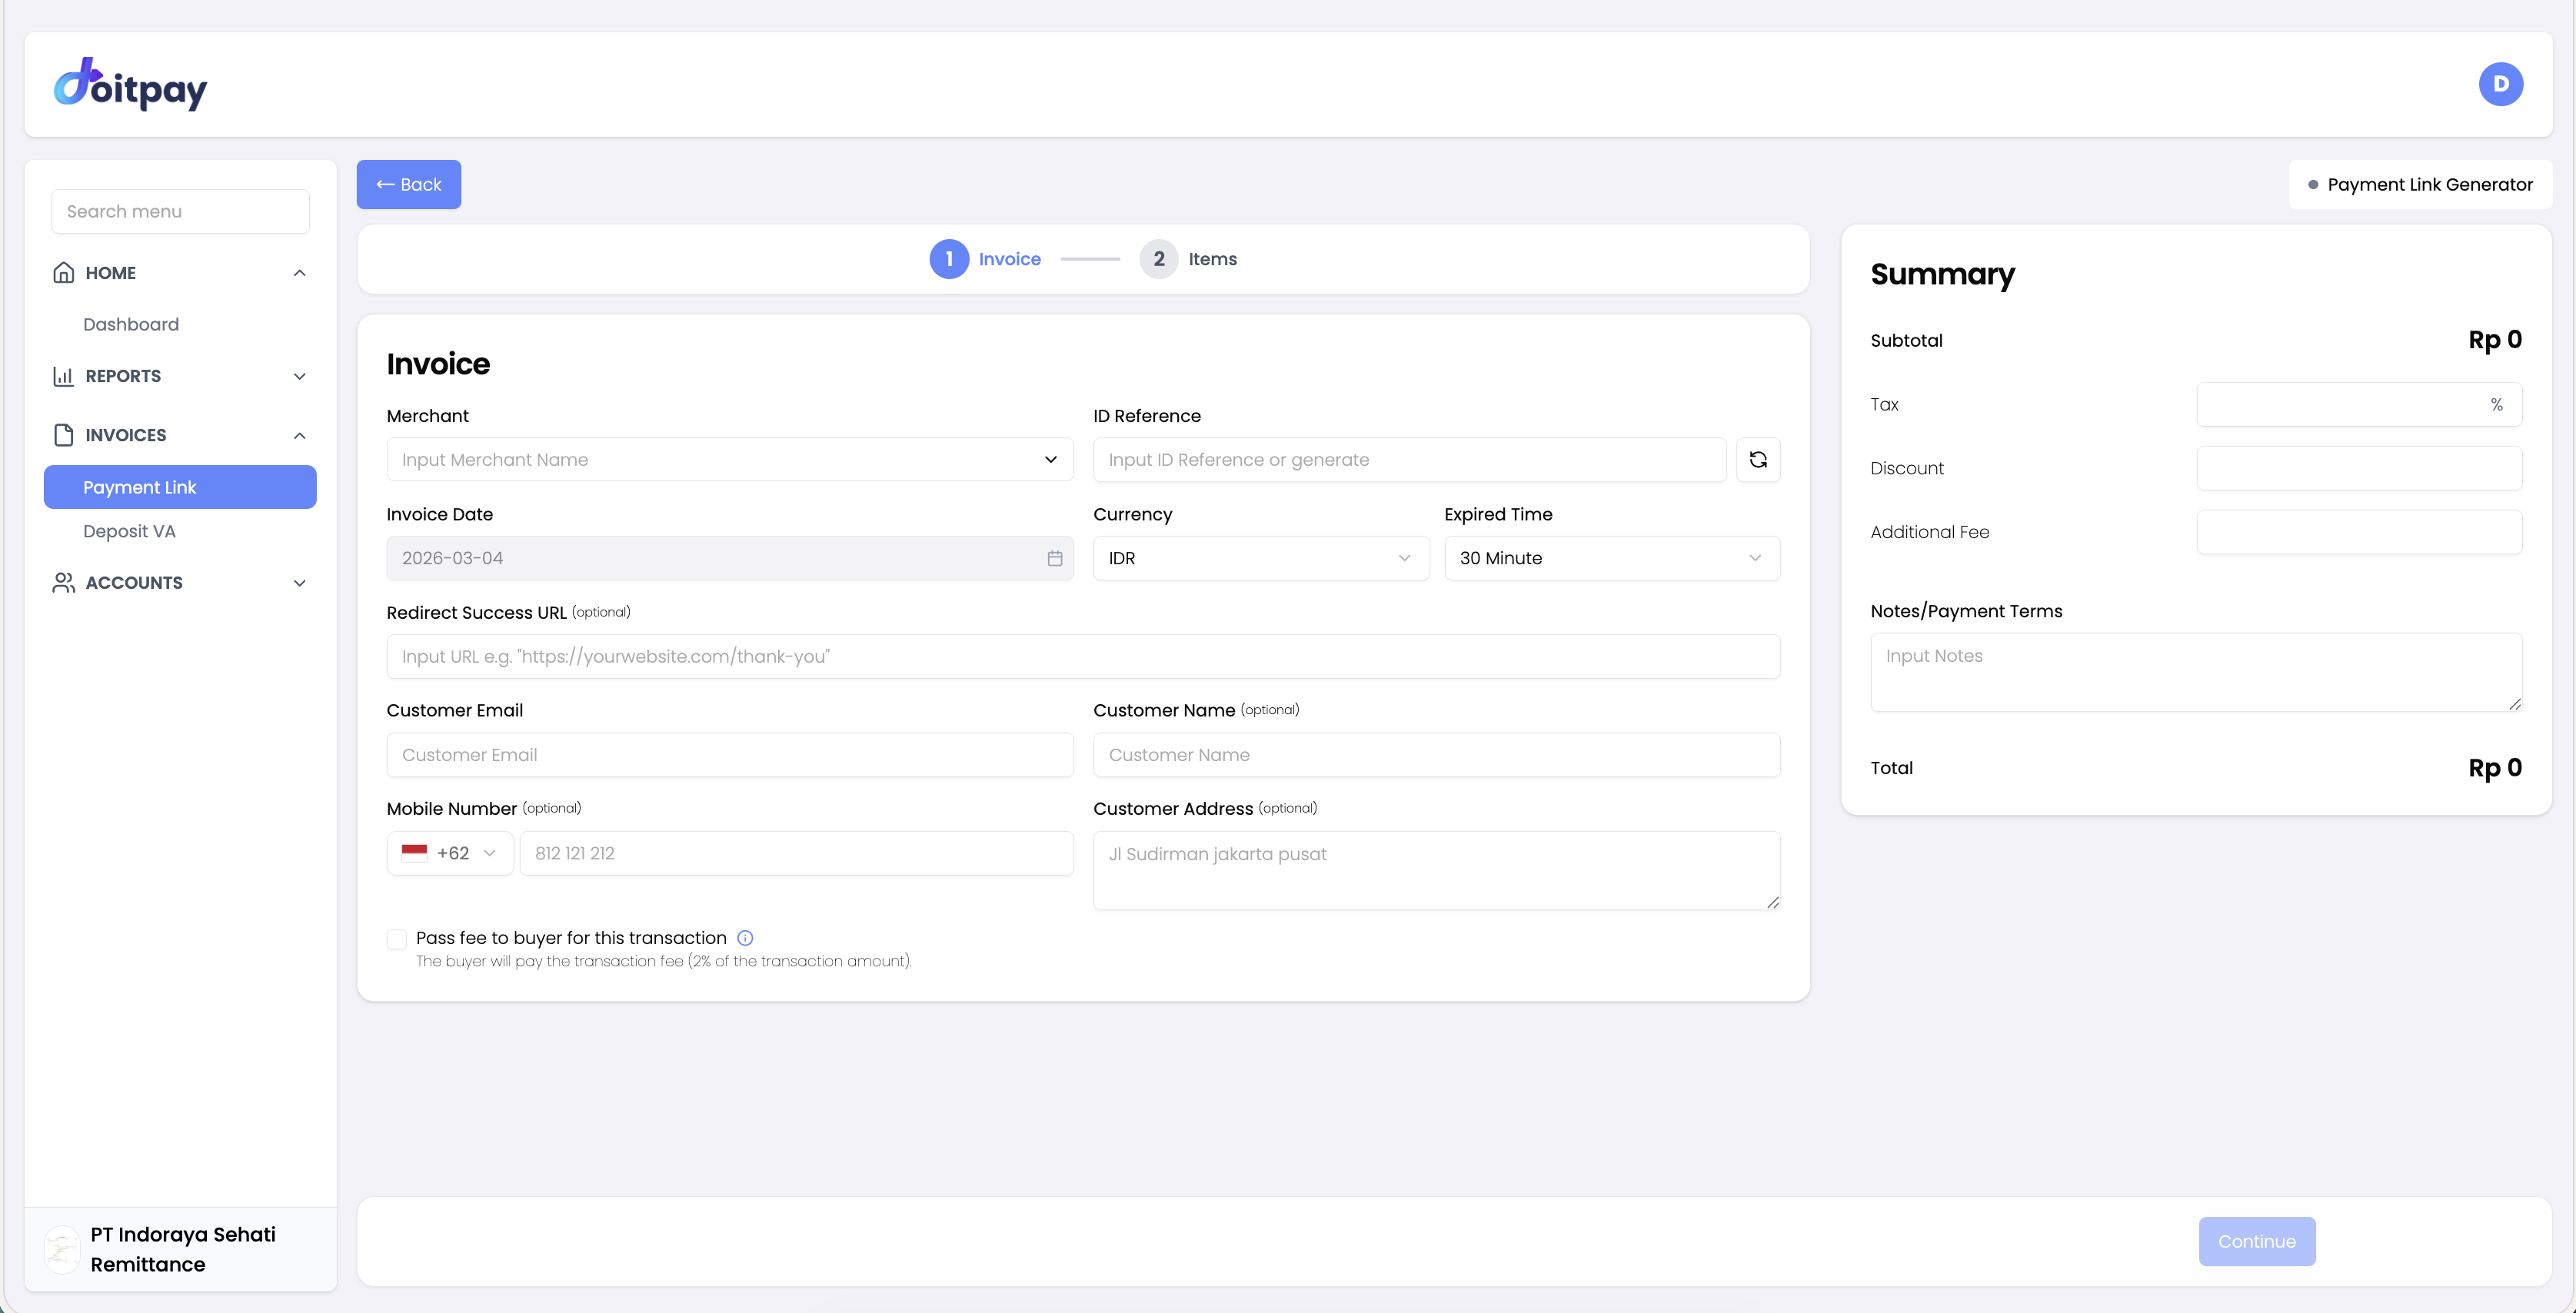Open the Invoice Date calendar icon
The image size is (2576, 1313).
[1054, 559]
